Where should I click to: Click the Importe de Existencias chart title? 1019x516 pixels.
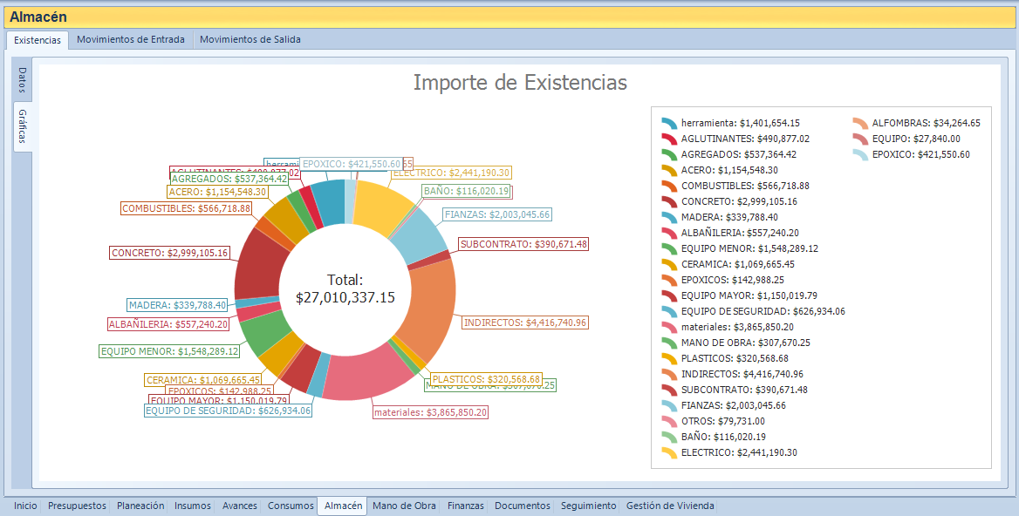click(520, 83)
